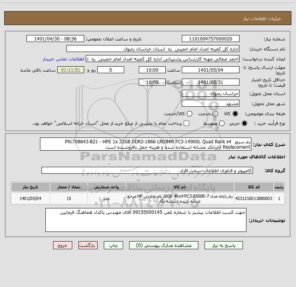Click the remaining time 01:11:51 field
The height and width of the screenshot is (287, 296).
[x=71, y=70]
